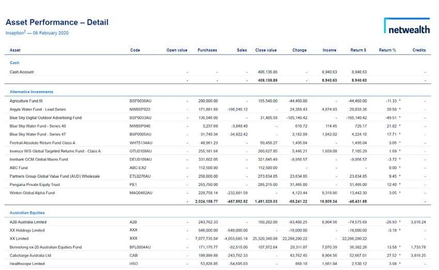This screenshot has height=270, width=439.
Task: Select the XX Holdings Limited row
Action: [x=217, y=231]
